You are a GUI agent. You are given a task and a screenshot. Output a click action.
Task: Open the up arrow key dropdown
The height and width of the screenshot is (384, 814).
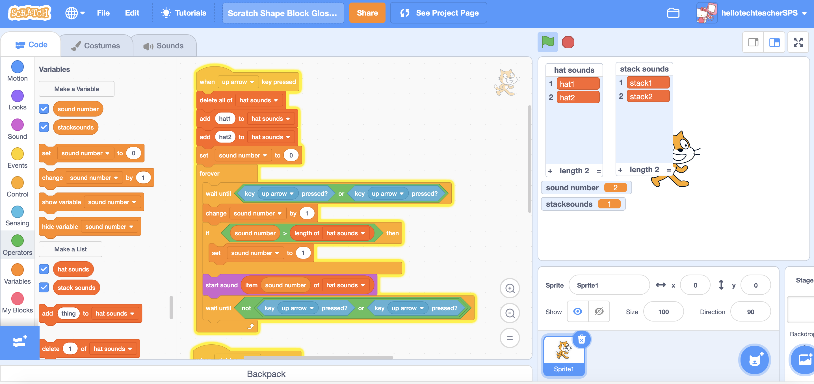(238, 82)
